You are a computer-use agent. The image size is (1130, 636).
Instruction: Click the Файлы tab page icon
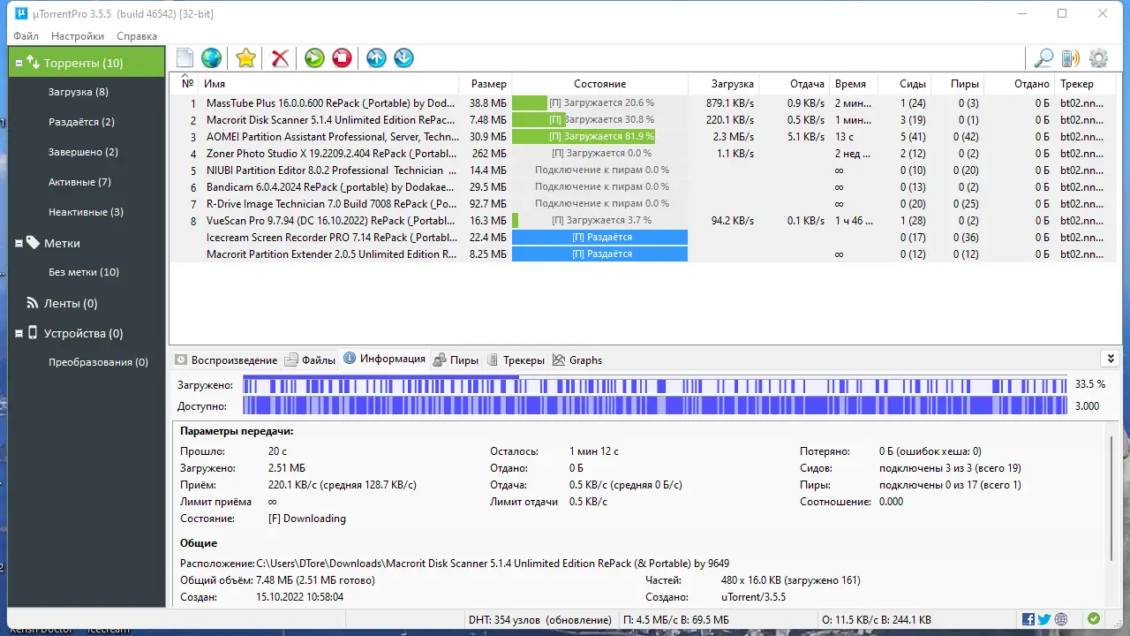coord(291,360)
